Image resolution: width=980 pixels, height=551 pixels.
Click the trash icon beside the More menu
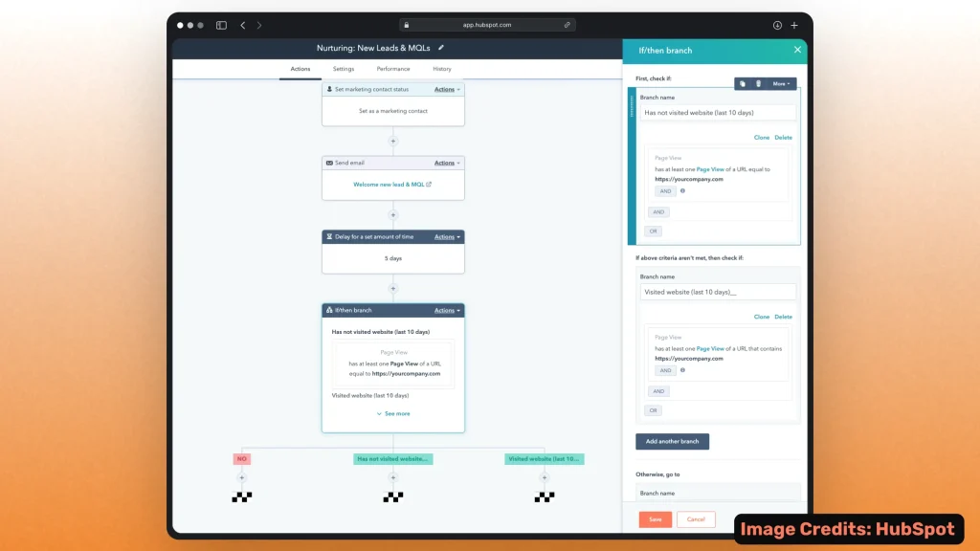point(759,83)
